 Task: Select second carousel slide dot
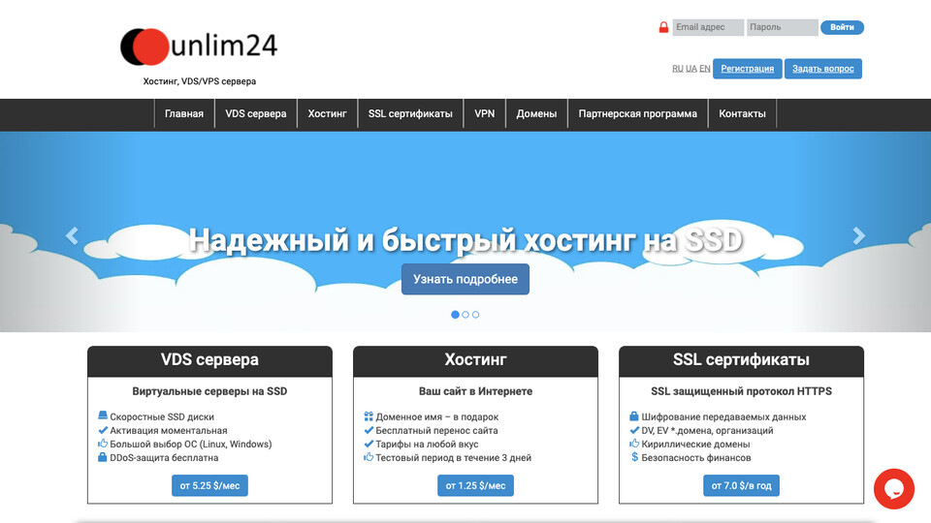click(x=465, y=314)
